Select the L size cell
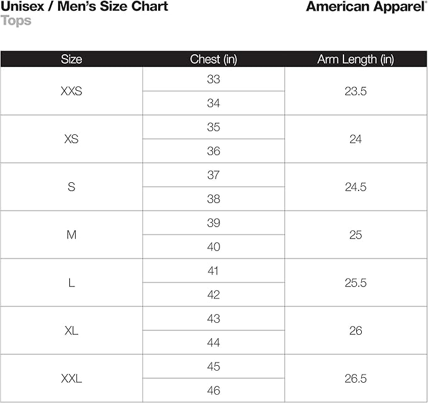This screenshot has height=403, width=428. click(71, 283)
